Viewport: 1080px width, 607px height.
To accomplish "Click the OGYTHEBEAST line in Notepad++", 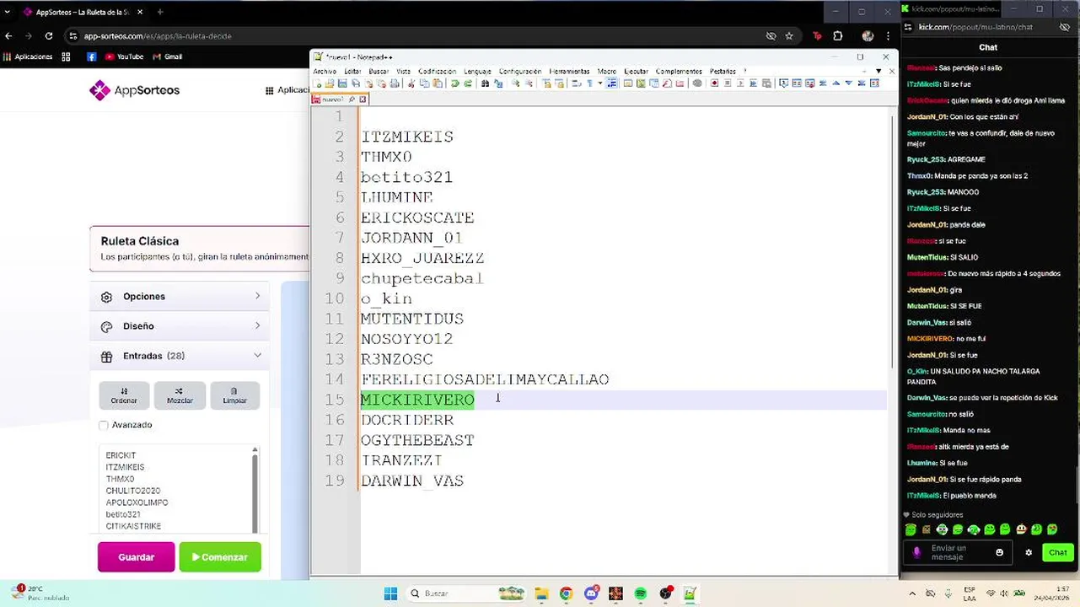I will [x=417, y=440].
